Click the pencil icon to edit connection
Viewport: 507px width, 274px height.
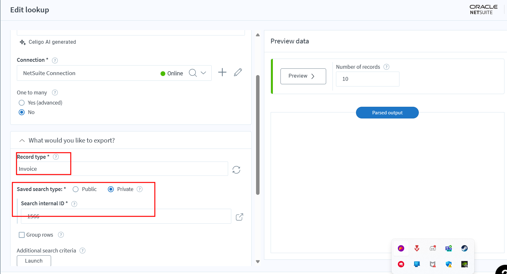(x=238, y=73)
